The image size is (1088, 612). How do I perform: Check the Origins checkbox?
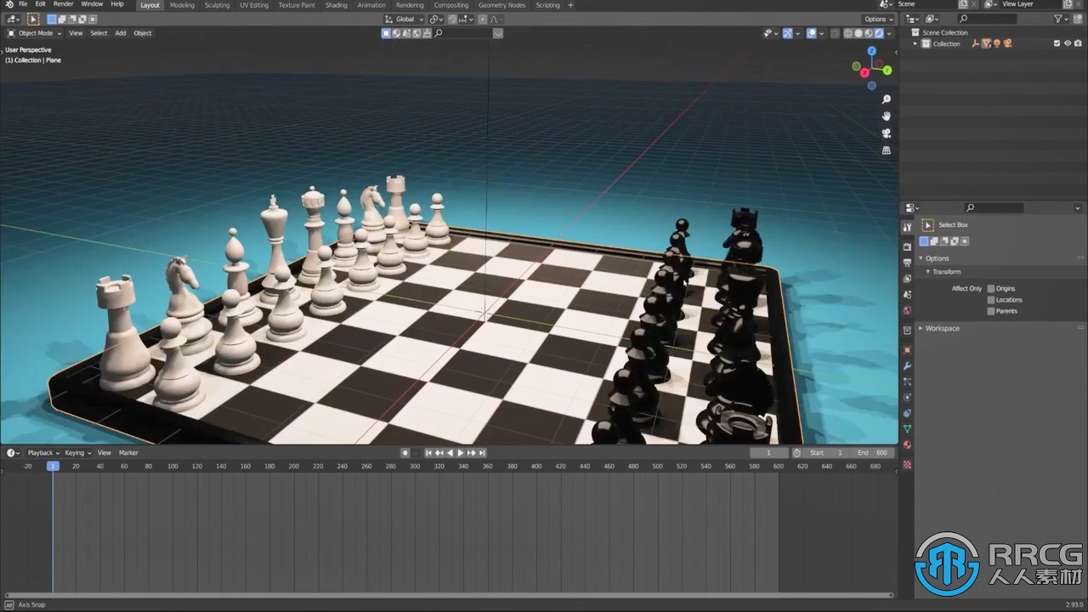[991, 289]
